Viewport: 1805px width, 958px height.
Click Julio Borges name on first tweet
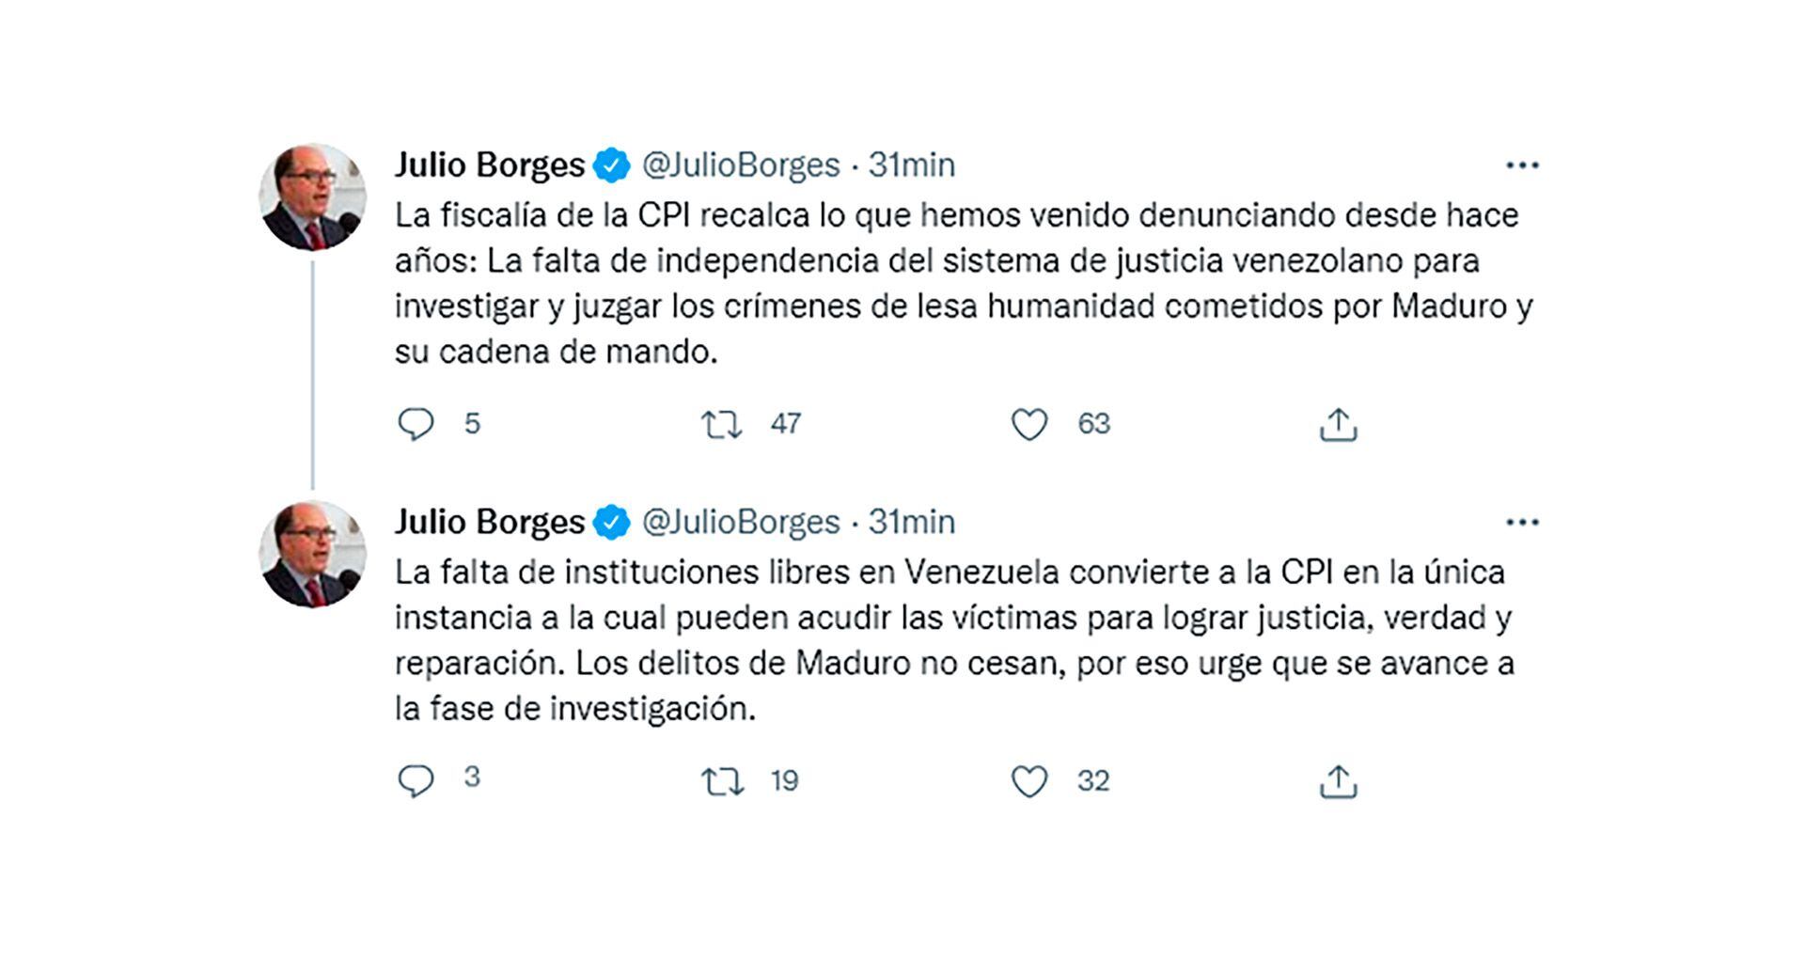coord(489,165)
